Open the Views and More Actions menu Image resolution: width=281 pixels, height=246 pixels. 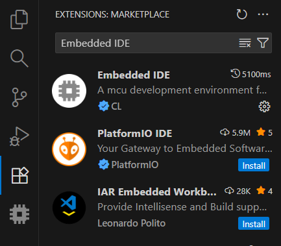tap(263, 14)
